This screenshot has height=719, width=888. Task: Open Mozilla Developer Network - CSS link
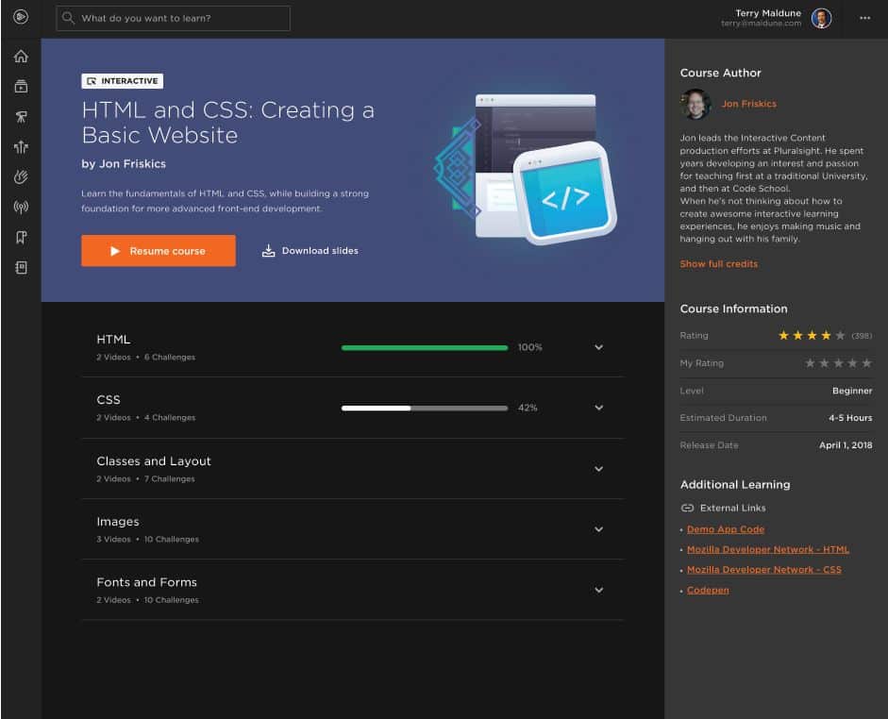[764, 570]
